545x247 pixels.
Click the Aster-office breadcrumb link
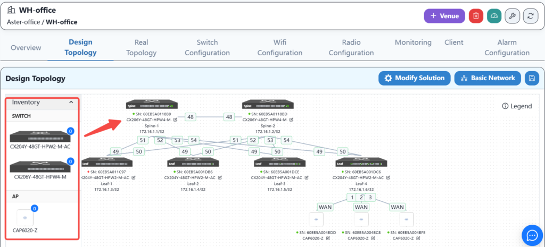[23, 22]
